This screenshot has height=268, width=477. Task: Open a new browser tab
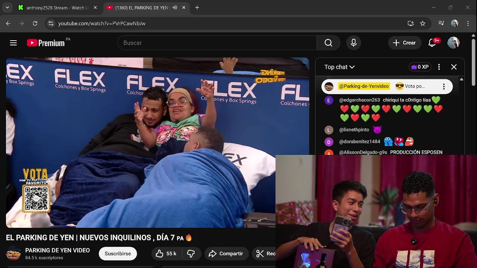pos(197,7)
